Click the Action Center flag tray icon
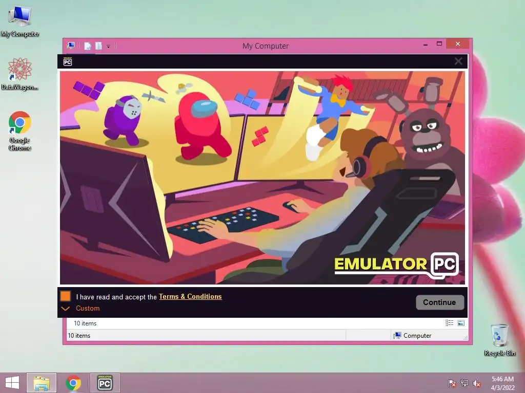Screen dimensions: 525x393 [x=452, y=383]
